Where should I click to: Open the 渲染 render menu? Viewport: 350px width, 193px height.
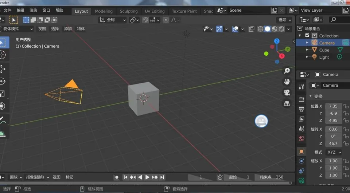tap(34, 10)
